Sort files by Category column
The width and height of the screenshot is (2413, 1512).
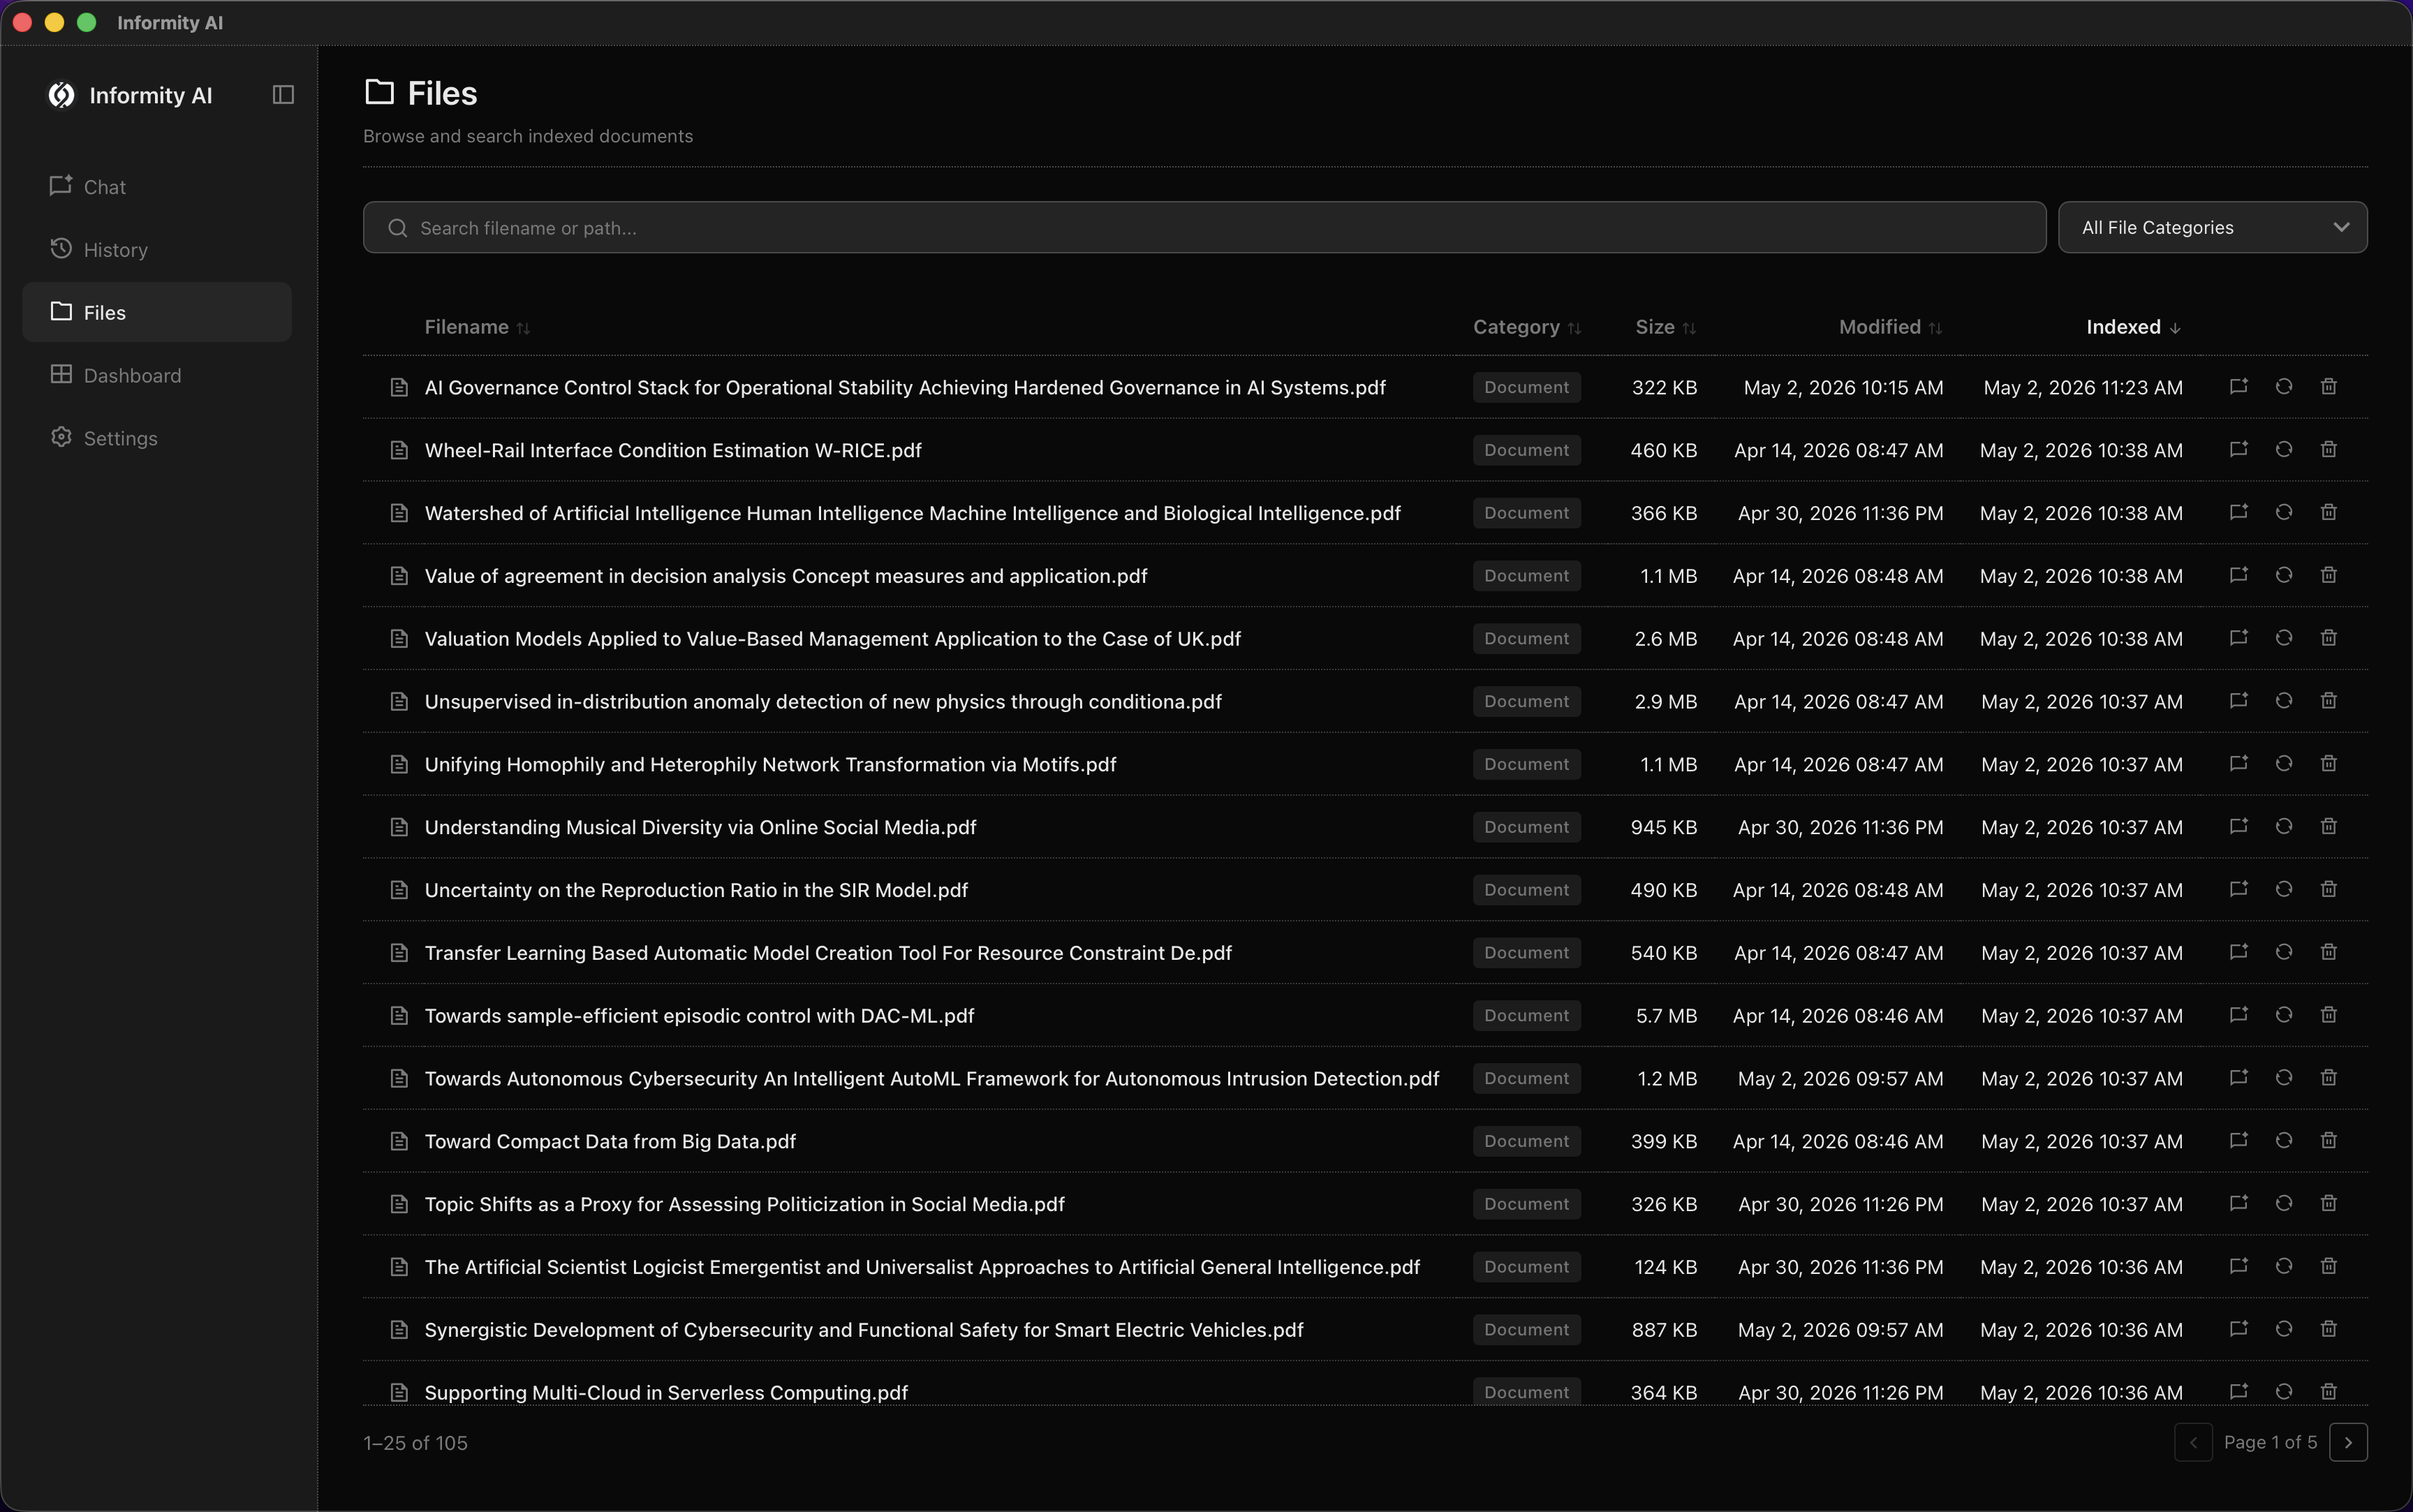click(1527, 327)
